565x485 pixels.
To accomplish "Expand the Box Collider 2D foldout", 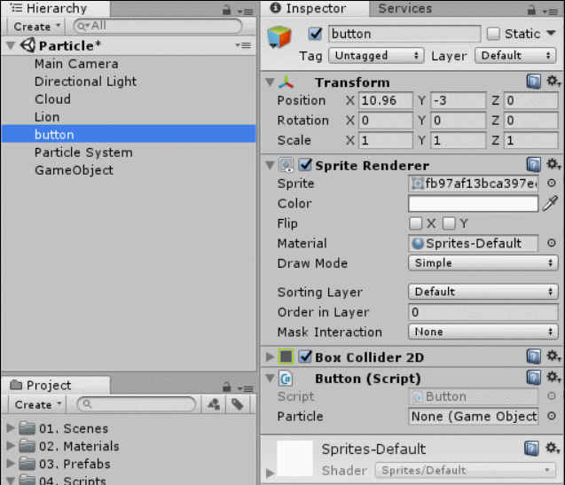I will (x=270, y=356).
